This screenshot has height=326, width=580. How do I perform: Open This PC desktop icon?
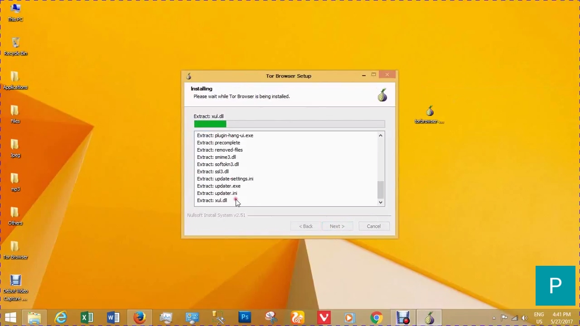(x=15, y=13)
